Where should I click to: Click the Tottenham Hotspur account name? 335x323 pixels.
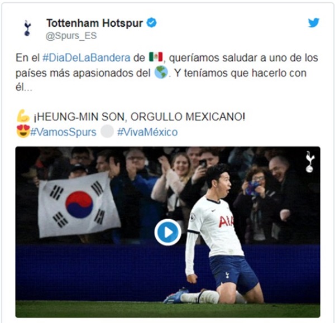pos(95,23)
